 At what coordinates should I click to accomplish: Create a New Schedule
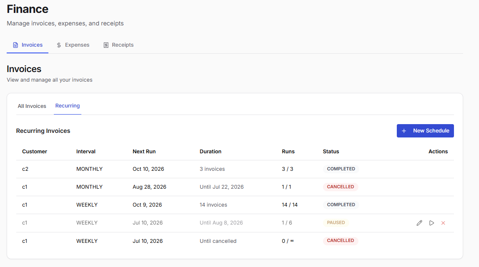click(x=425, y=131)
